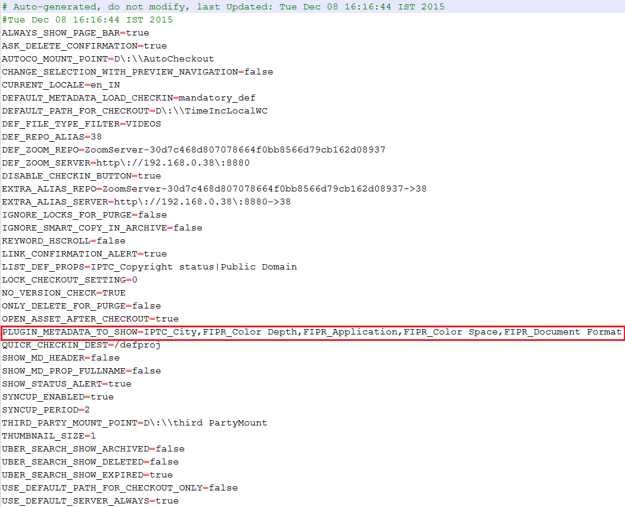Click the ASK_DELETE_CONFIRMATION=true line
This screenshot has height=507, width=625.
[84, 46]
